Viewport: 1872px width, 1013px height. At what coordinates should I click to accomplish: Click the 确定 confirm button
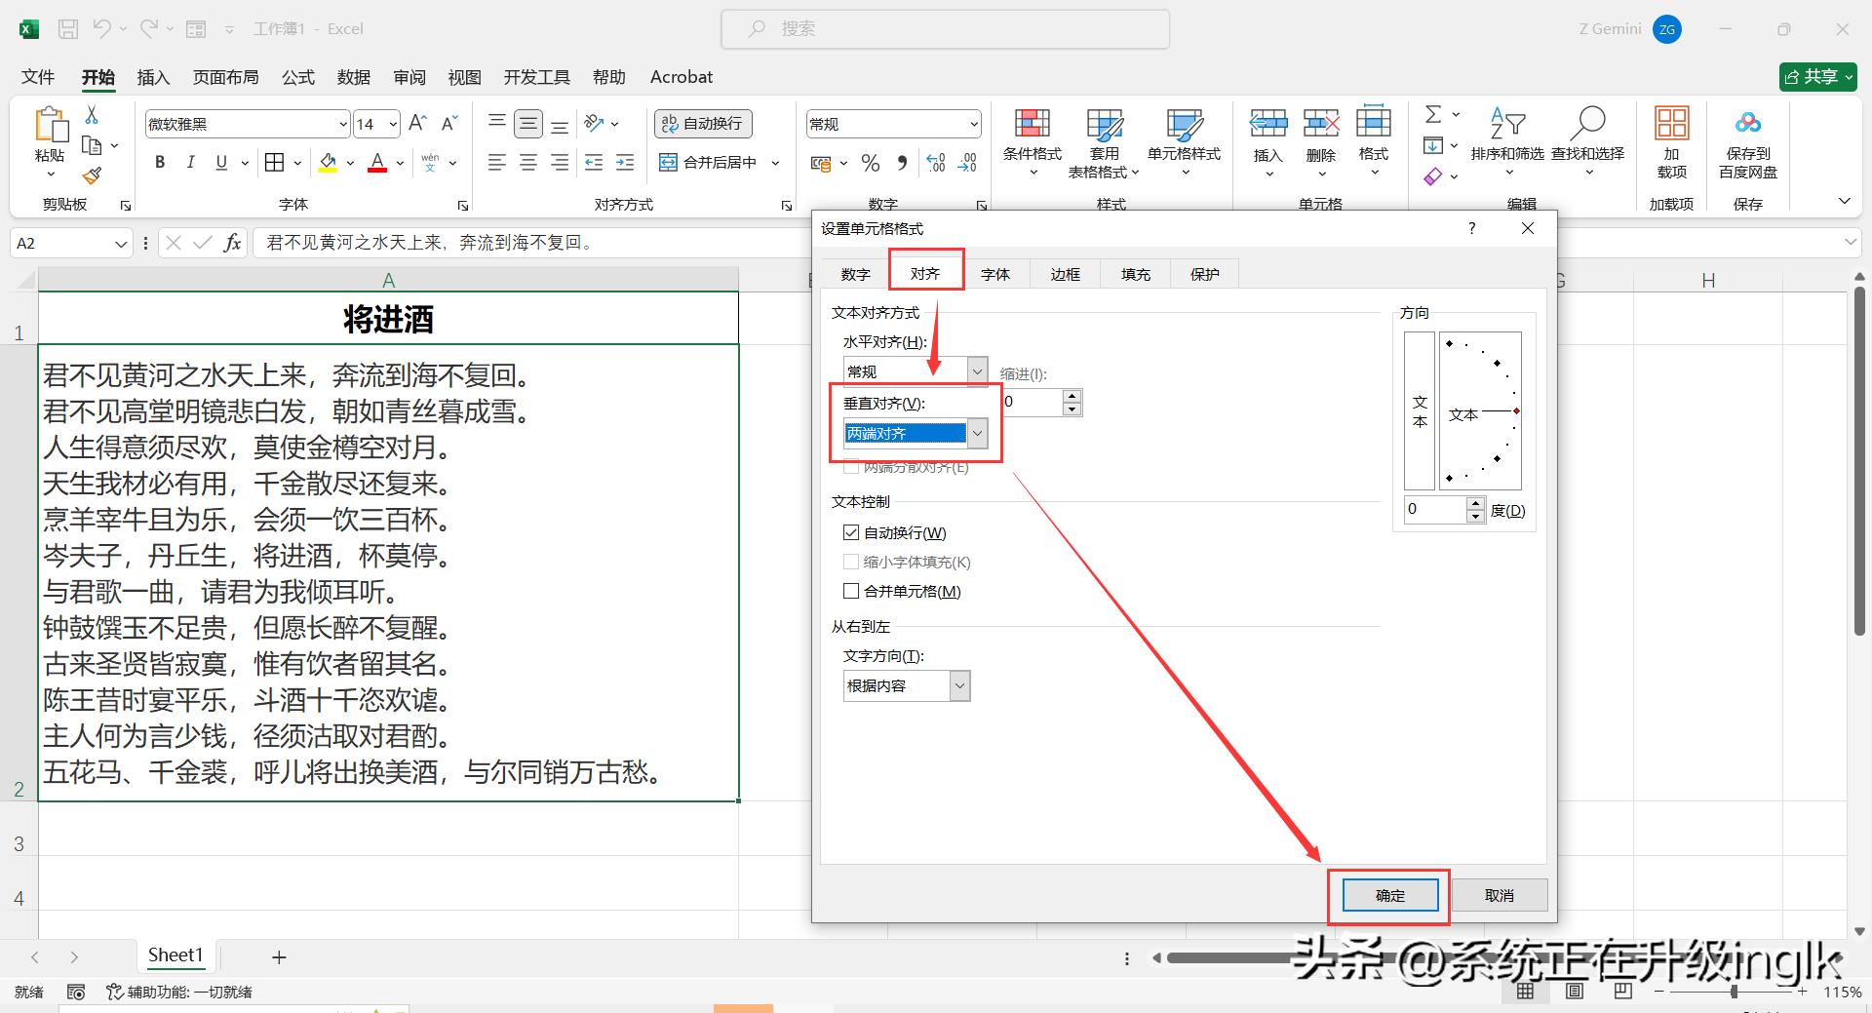pos(1388,895)
